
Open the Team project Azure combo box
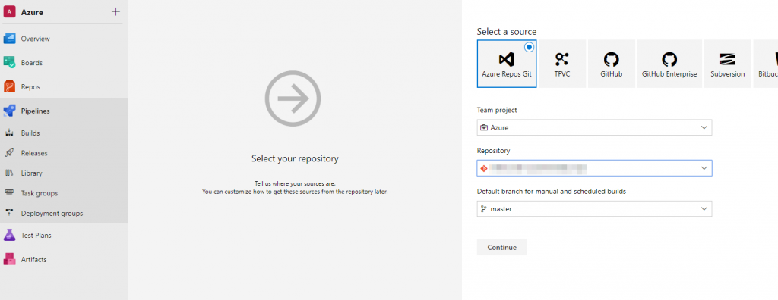594,127
